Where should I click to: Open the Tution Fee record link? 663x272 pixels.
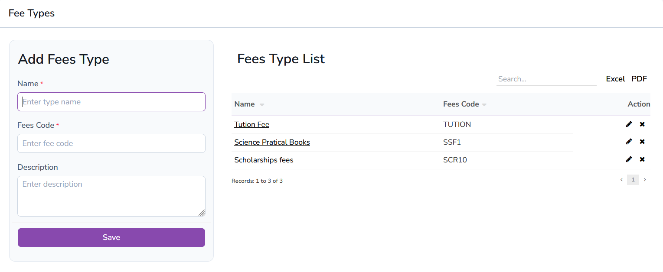251,124
